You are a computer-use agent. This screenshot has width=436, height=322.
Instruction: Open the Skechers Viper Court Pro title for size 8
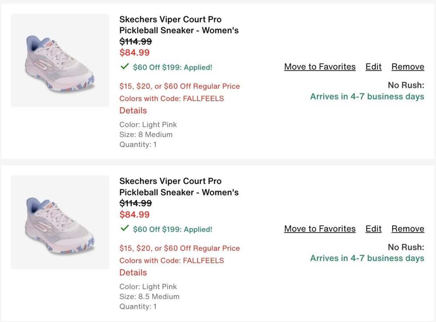[179, 25]
